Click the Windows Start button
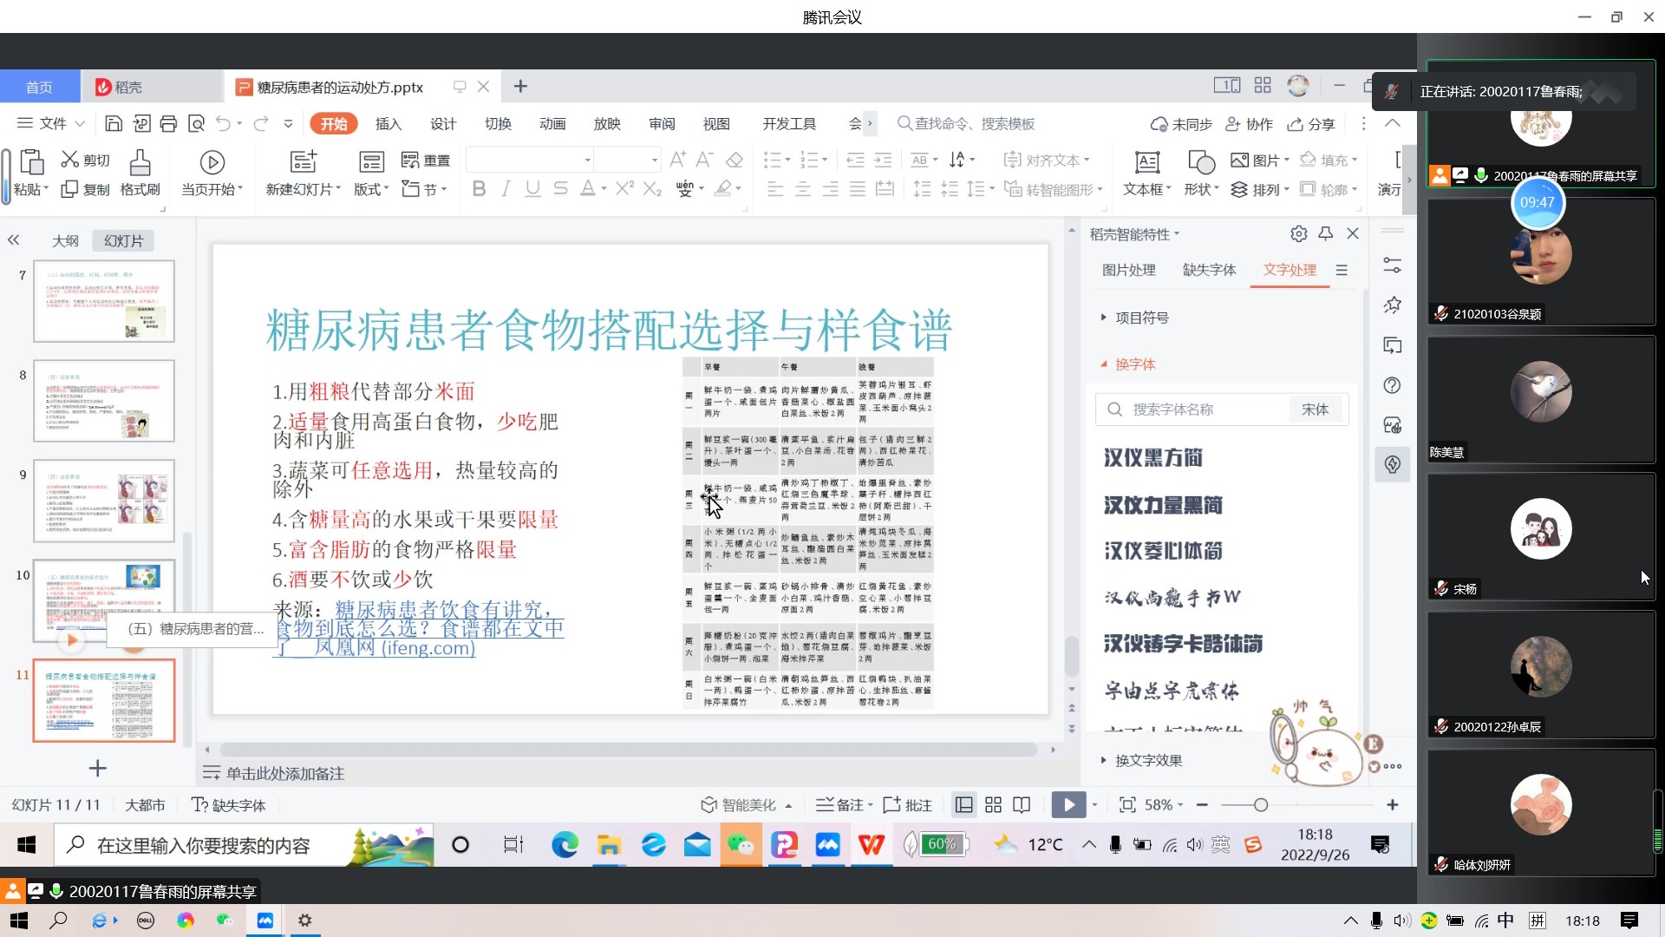The height and width of the screenshot is (937, 1665). tap(26, 844)
